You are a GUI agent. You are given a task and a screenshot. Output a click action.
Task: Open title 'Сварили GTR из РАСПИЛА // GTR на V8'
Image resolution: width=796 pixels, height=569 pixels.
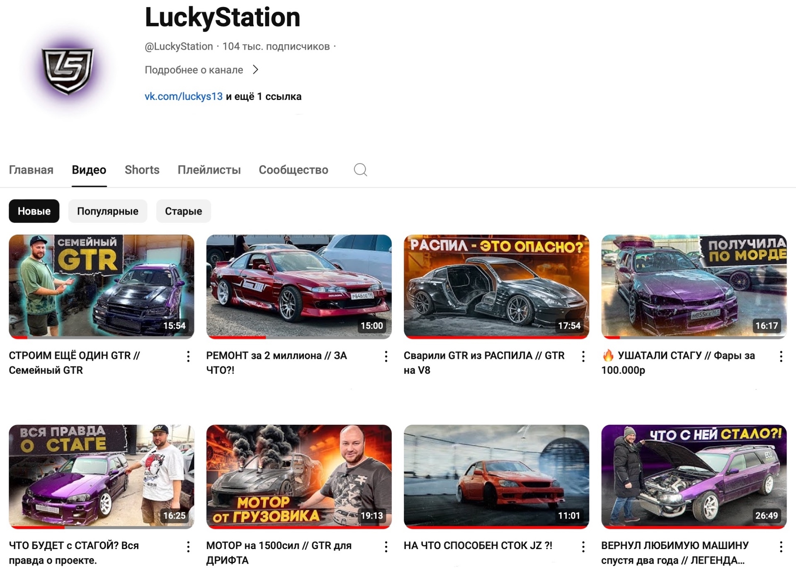click(x=484, y=363)
